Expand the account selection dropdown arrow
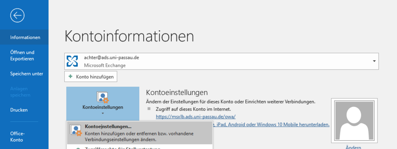The image size is (397, 149). pyautogui.click(x=374, y=62)
